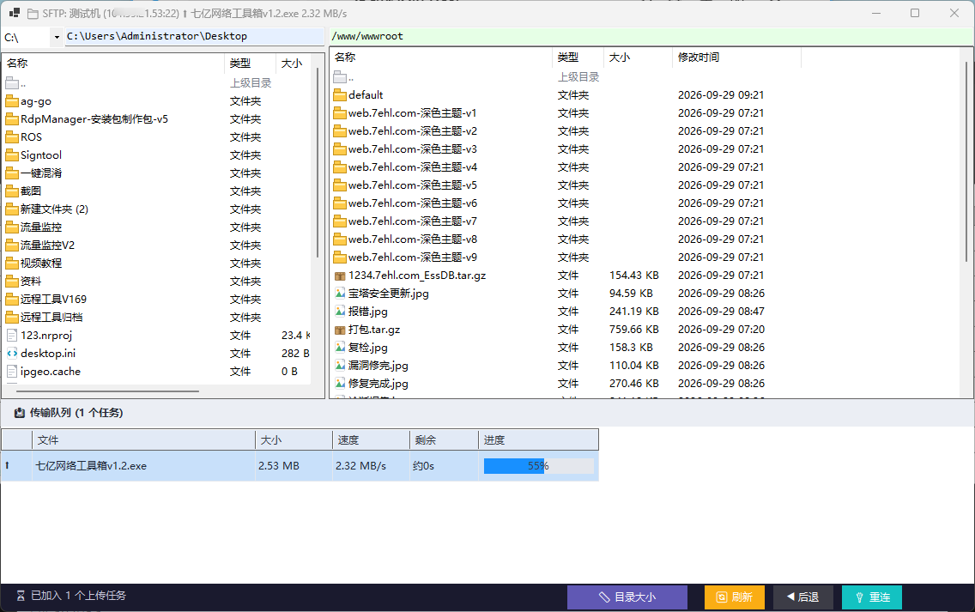The image size is (975, 612).
Task: Click the remote path field showing /www/wwwroot
Action: point(651,37)
